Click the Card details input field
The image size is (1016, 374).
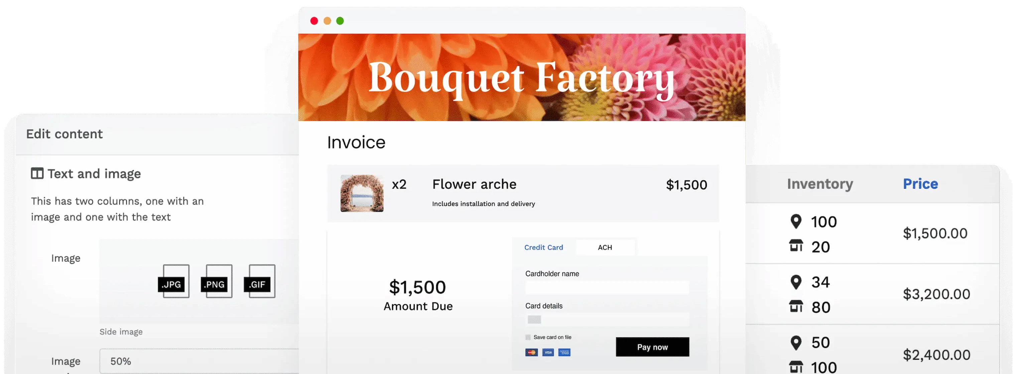tap(607, 319)
